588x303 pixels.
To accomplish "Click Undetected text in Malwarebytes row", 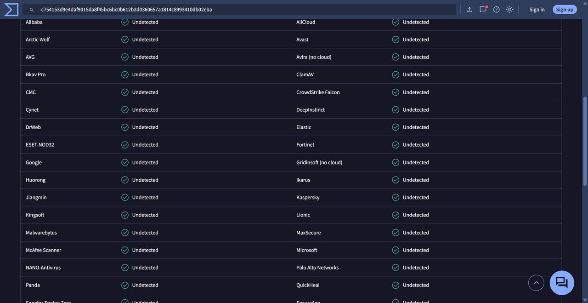I will coord(145,233).
